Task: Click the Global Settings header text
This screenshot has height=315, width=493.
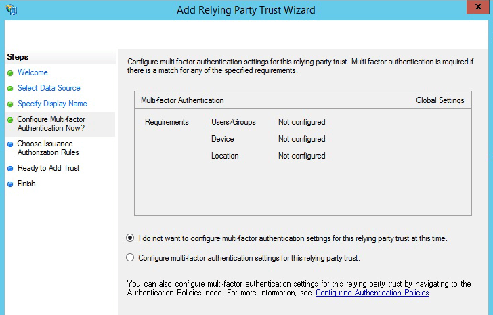Action: click(x=440, y=100)
